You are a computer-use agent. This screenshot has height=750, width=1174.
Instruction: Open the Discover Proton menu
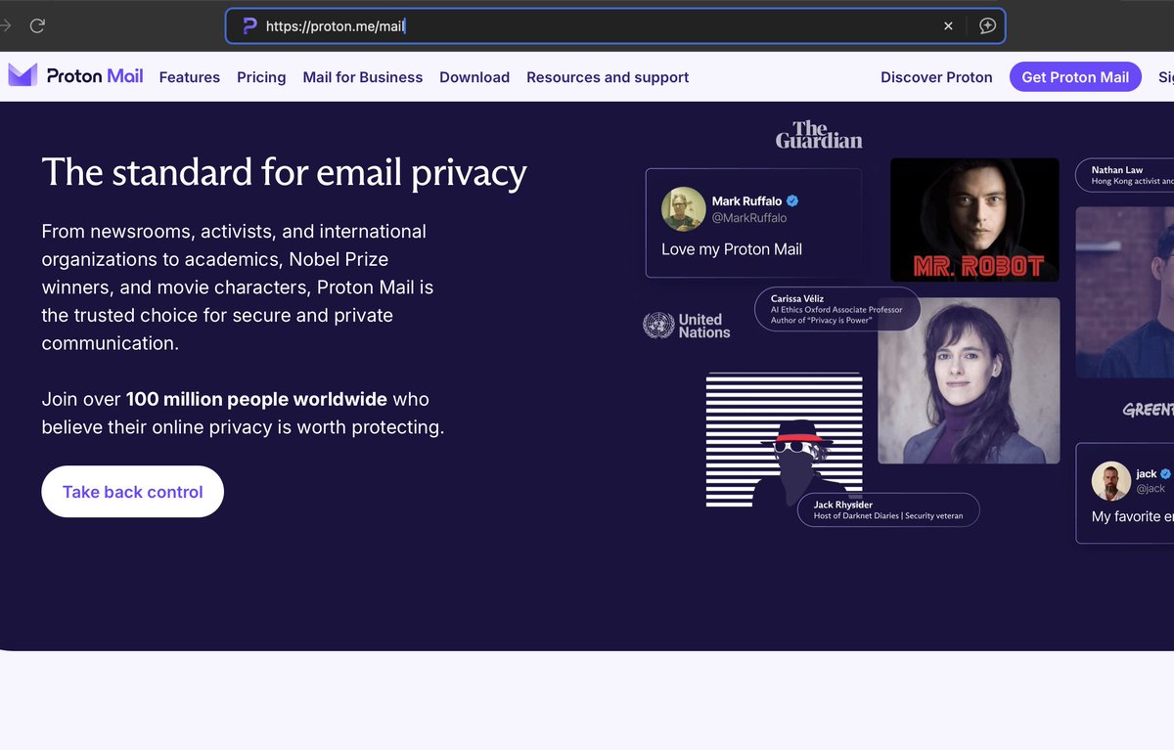tap(936, 77)
